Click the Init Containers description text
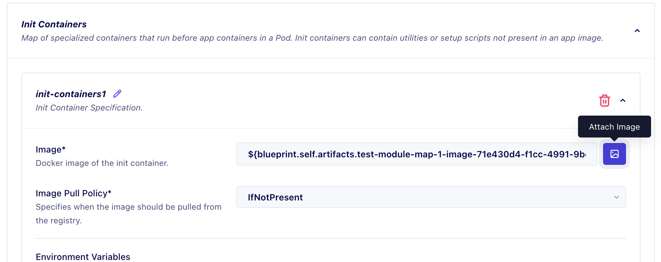 click(312, 38)
